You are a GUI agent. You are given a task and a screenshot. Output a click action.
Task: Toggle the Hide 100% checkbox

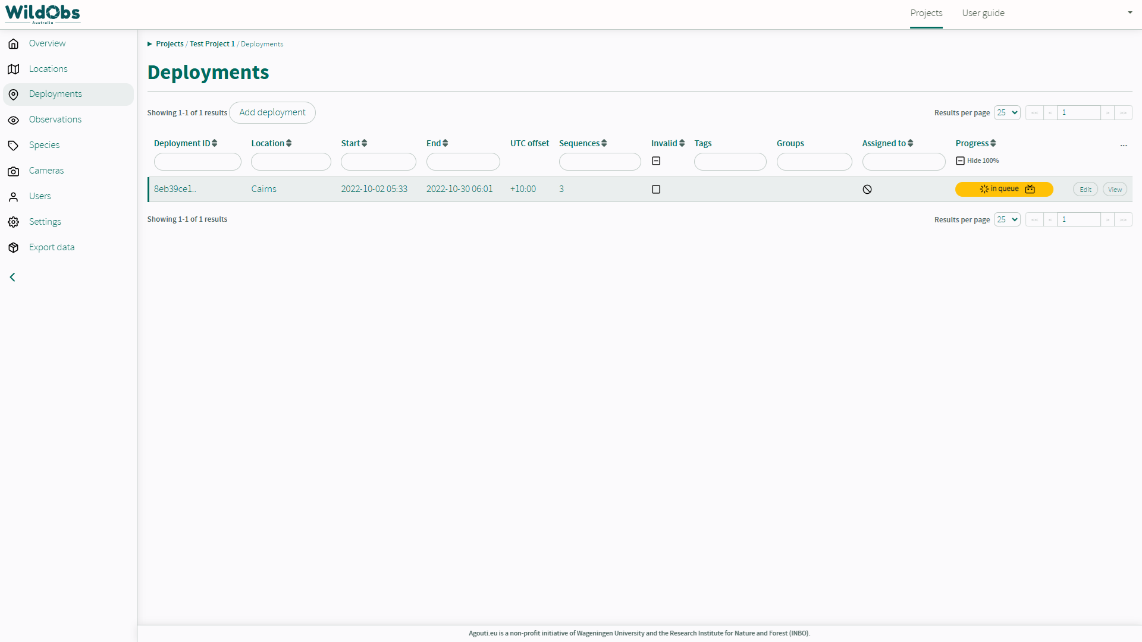pyautogui.click(x=960, y=161)
